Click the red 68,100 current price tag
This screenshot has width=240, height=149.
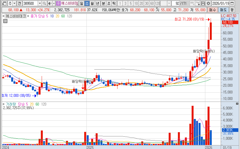230,22
